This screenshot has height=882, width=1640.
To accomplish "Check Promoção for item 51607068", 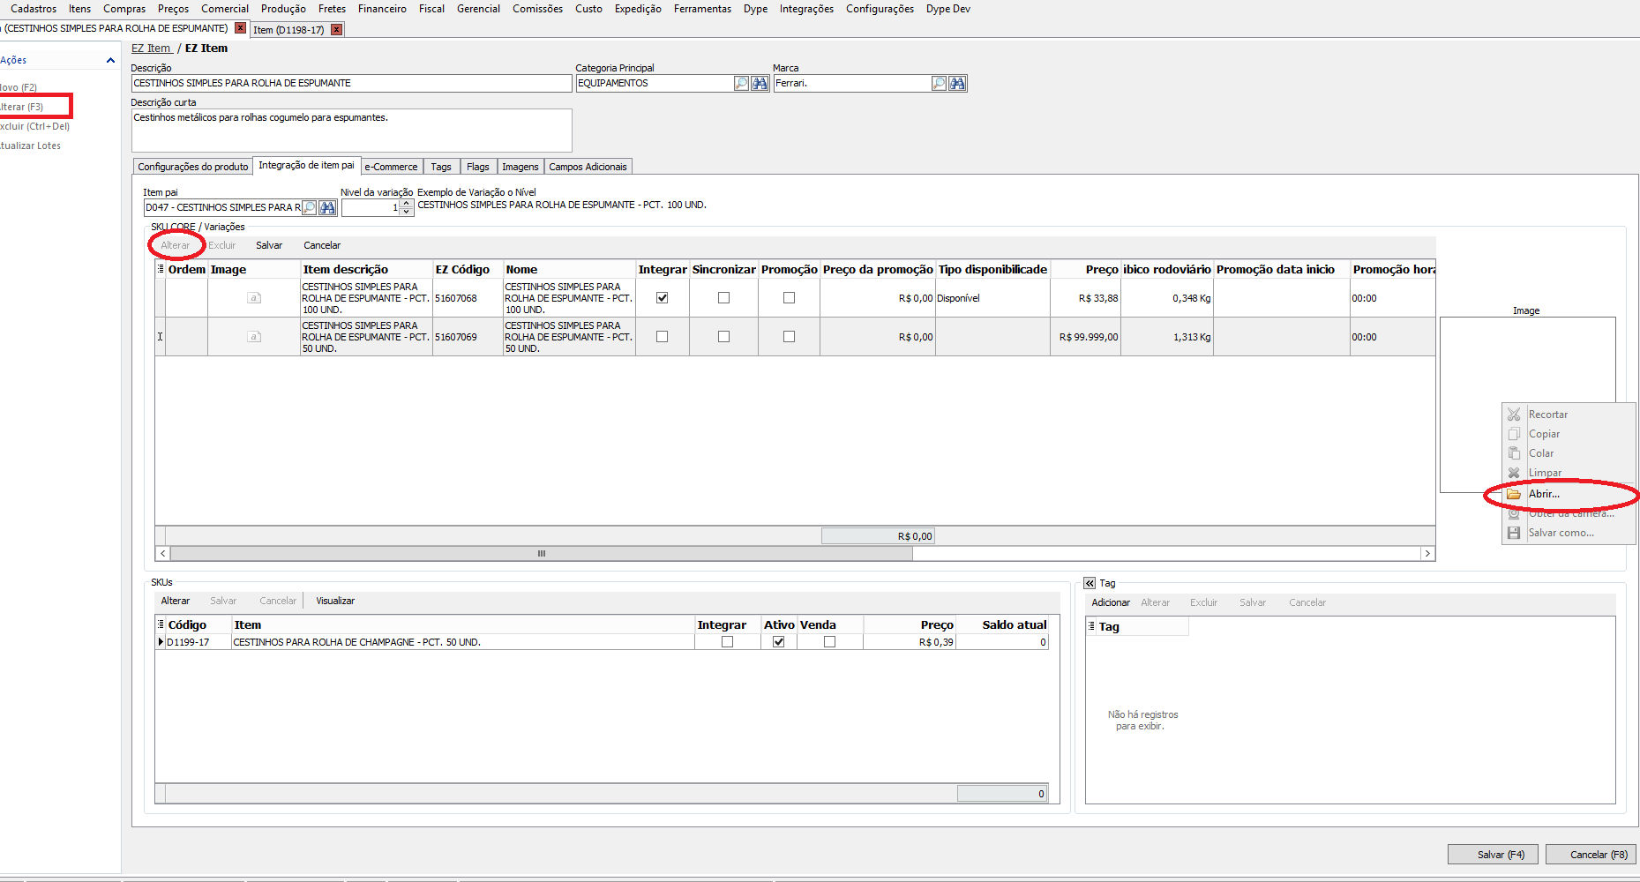I will point(789,298).
